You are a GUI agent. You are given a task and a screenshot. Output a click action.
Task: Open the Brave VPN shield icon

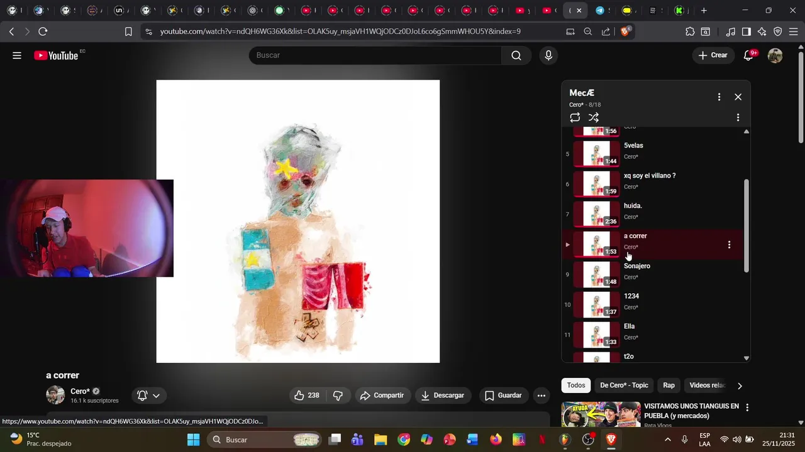[778, 31]
